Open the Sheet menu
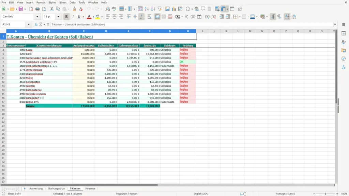 click(x=63, y=2)
